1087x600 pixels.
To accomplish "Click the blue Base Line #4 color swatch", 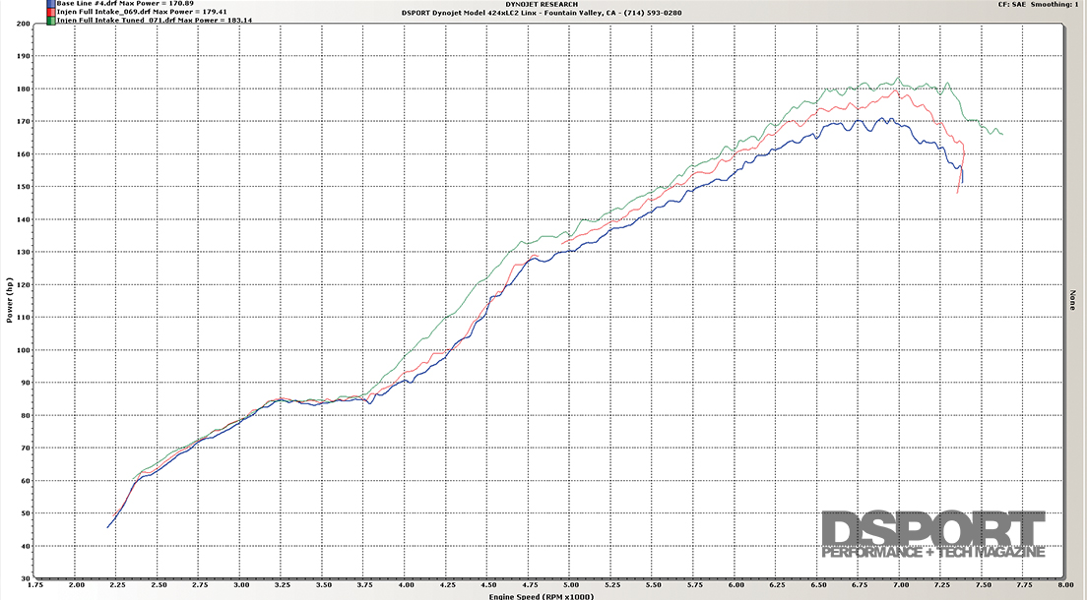I will click(51, 3).
